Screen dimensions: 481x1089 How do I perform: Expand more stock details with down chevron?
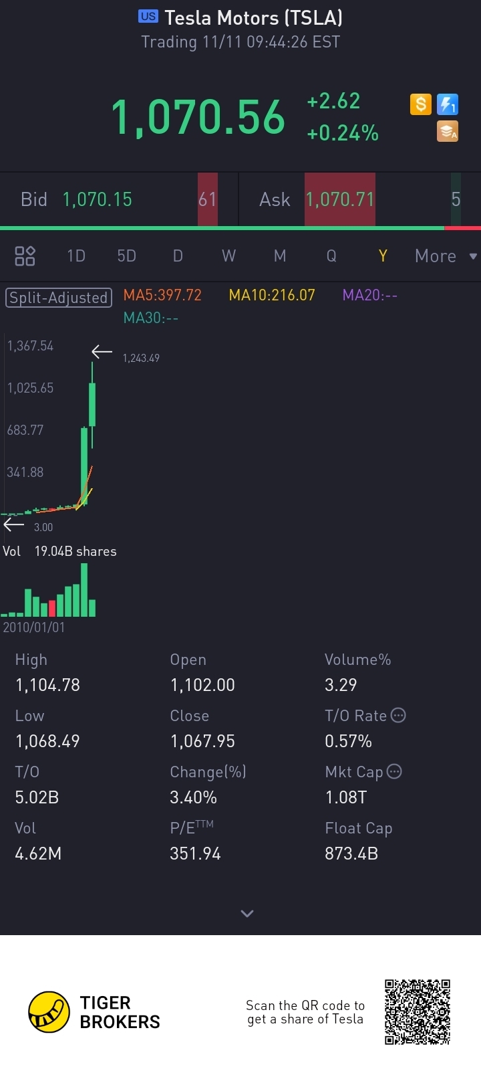[247, 913]
